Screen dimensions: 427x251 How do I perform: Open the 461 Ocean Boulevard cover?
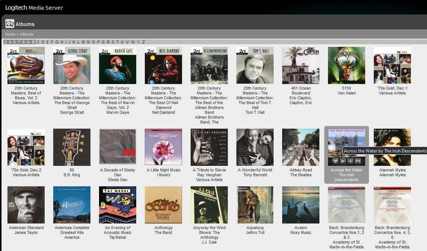301,65
